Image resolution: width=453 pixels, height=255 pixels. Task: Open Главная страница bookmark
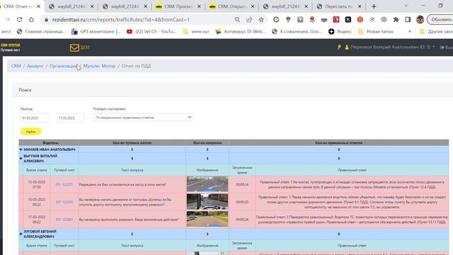click(x=41, y=31)
